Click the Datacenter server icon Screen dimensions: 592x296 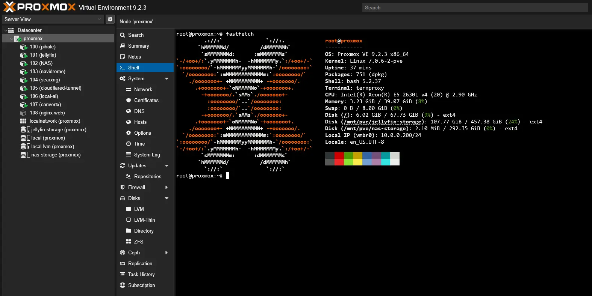[x=11, y=30]
